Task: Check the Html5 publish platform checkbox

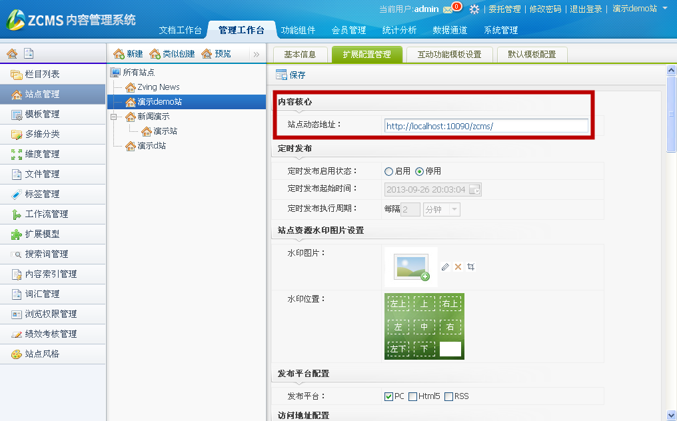Action: 413,396
